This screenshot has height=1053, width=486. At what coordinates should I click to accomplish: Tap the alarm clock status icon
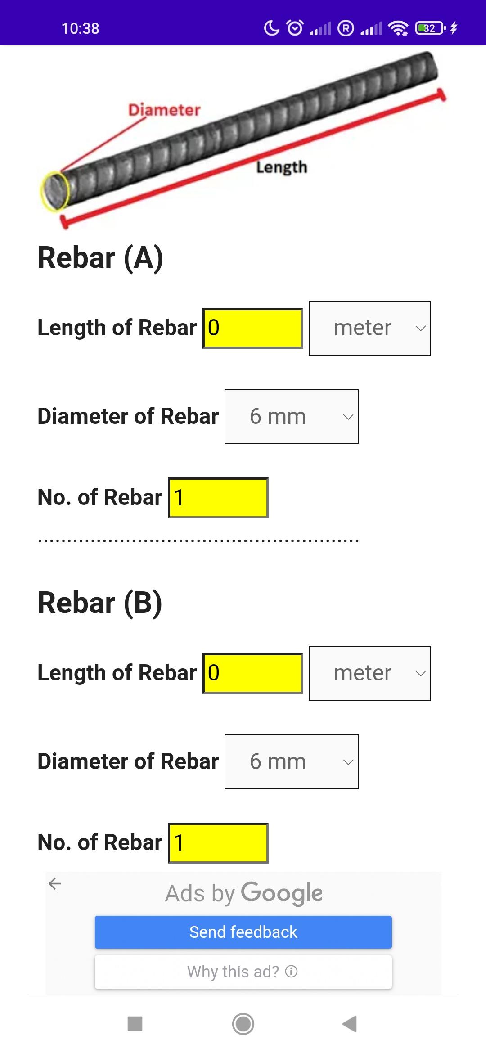click(x=295, y=28)
